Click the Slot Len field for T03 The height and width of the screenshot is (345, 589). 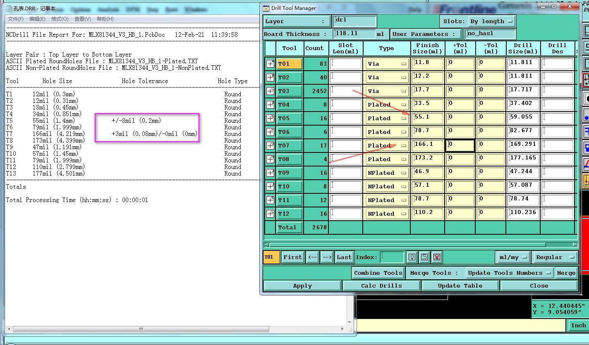tap(346, 91)
